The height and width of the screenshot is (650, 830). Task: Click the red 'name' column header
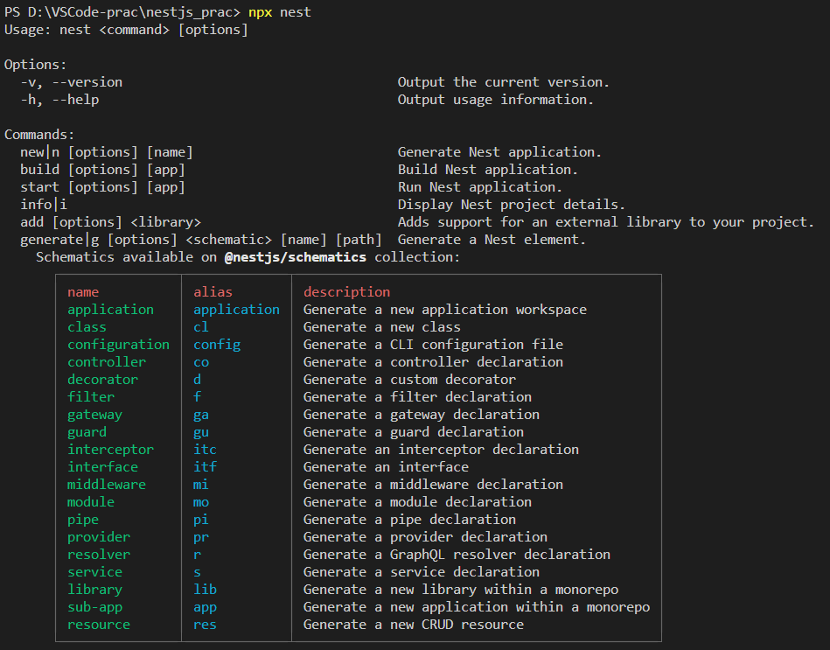(x=83, y=292)
